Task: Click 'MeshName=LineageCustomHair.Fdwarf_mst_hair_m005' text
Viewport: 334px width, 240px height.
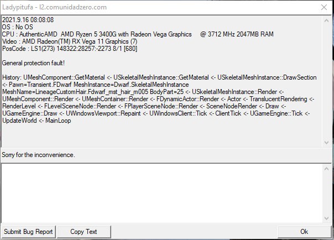Action: click(x=75, y=92)
